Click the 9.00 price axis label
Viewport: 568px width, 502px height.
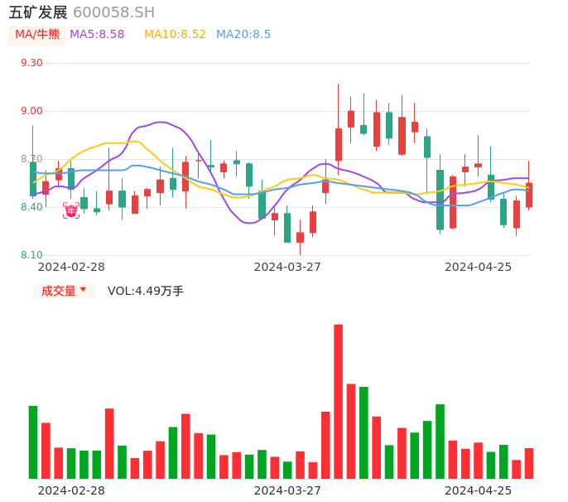(31, 111)
